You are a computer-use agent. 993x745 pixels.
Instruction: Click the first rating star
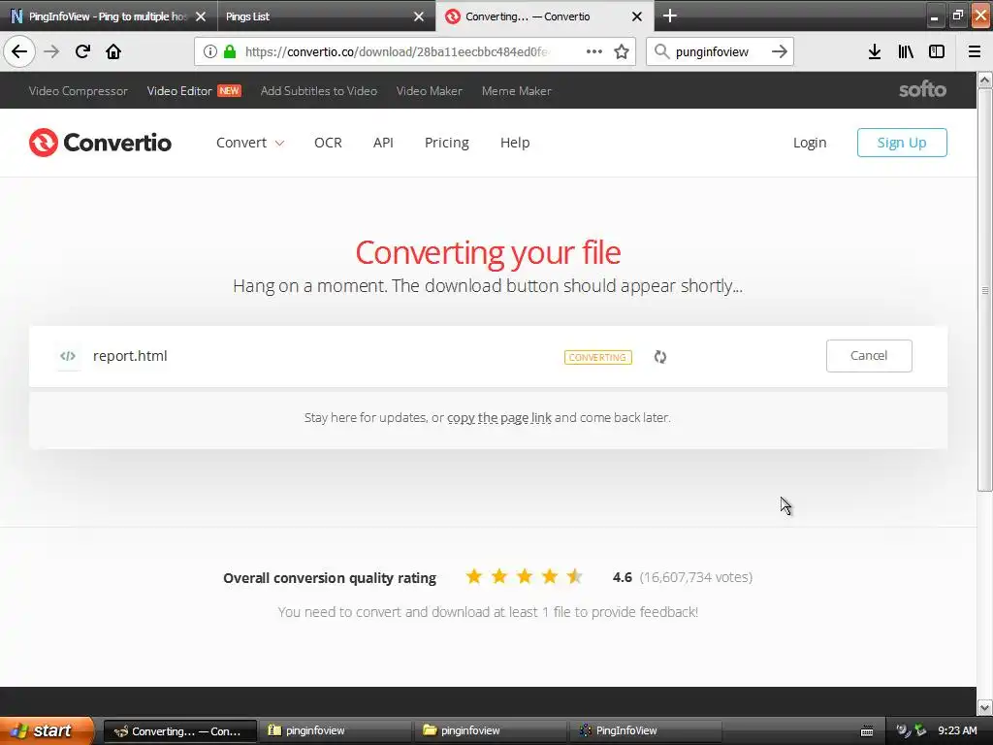pyautogui.click(x=473, y=576)
